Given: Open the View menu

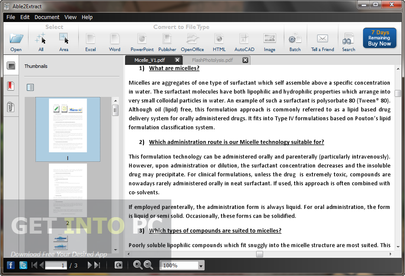Looking at the screenshot, I should (71, 17).
